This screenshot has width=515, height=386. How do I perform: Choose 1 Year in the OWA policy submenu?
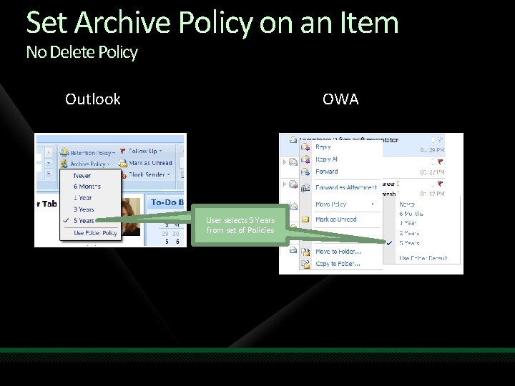point(408,223)
